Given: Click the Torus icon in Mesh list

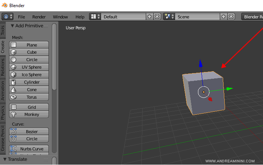Looking at the screenshot, I should point(14,97).
